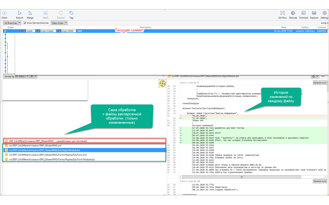Click Reverse hunk for Hunk 3
This screenshot has height=205, width=329.
click(x=320, y=181)
